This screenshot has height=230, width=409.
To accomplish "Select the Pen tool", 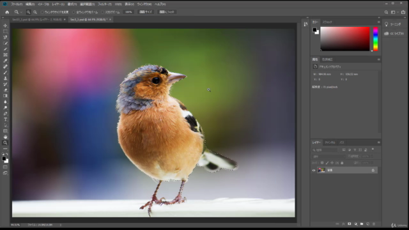I will click(5, 114).
